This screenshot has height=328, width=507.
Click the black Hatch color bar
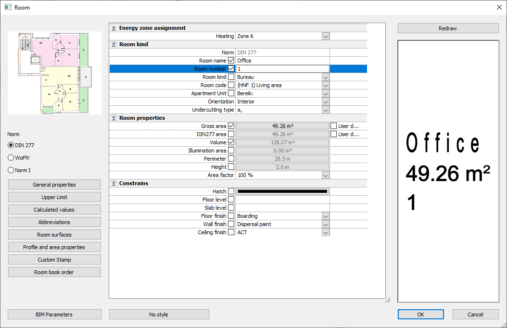282,192
